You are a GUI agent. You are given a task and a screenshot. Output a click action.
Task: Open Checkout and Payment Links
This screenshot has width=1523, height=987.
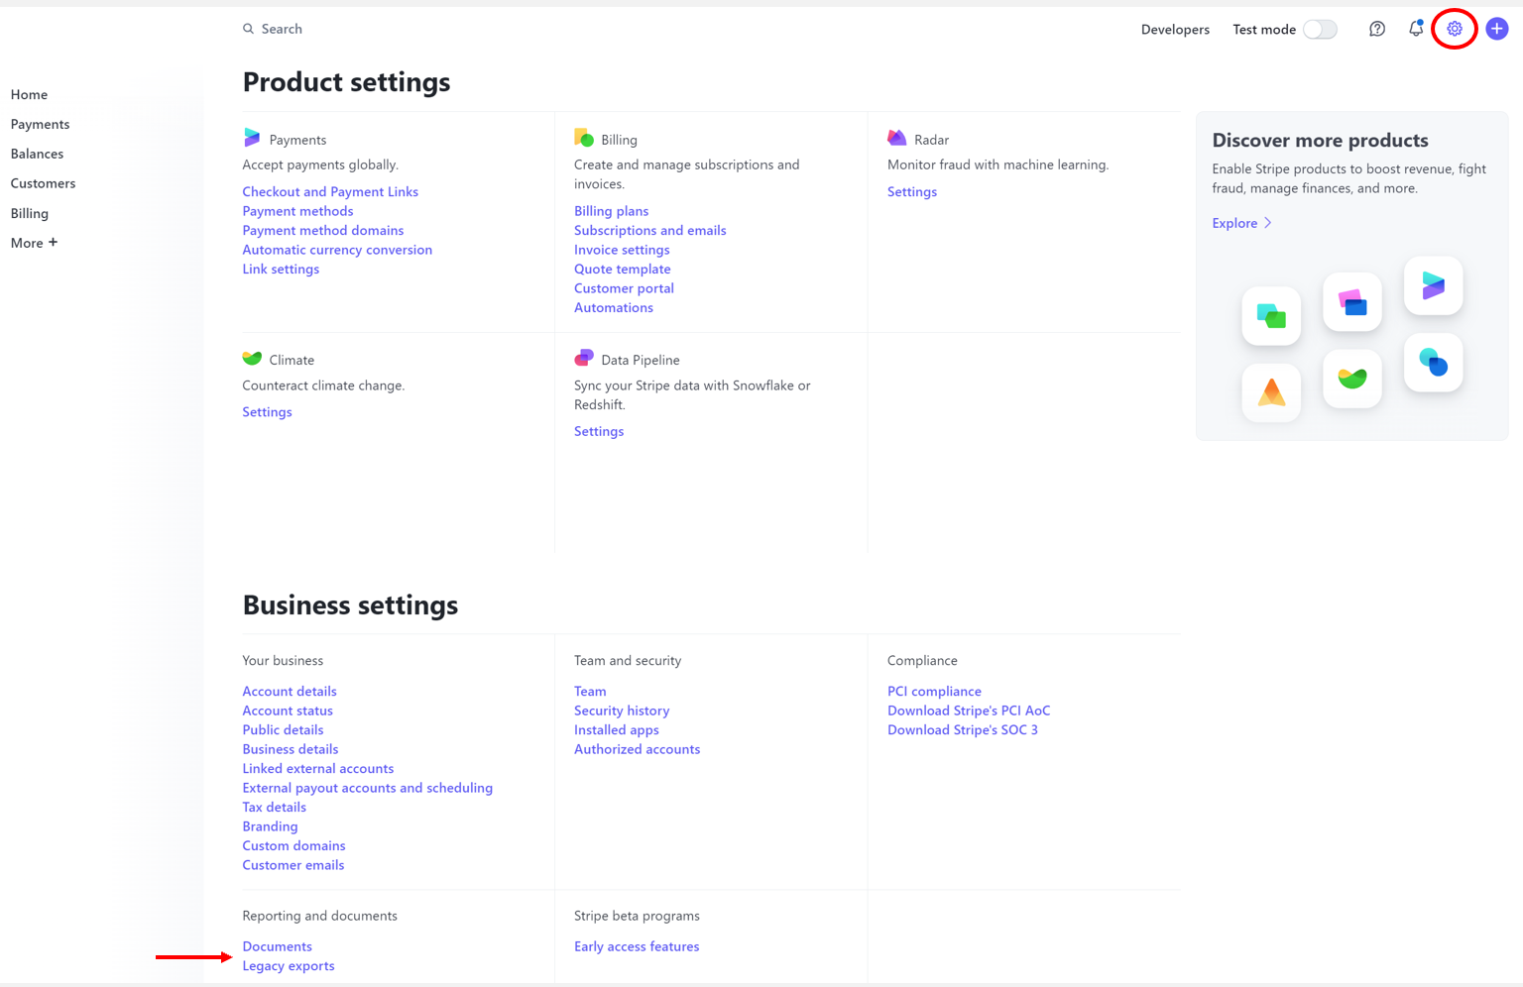[330, 191]
